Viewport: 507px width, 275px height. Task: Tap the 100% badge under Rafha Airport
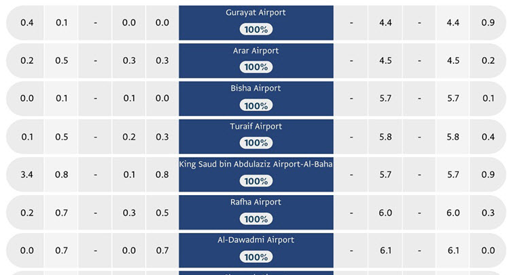256,219
